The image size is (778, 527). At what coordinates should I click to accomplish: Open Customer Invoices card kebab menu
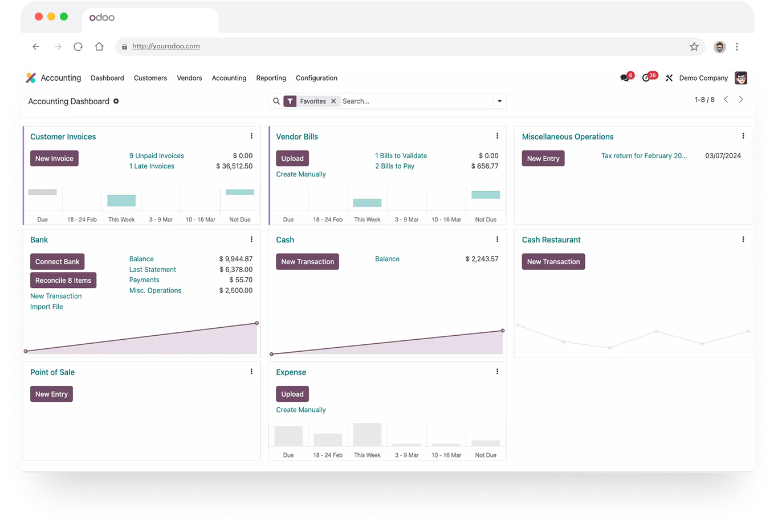point(251,136)
